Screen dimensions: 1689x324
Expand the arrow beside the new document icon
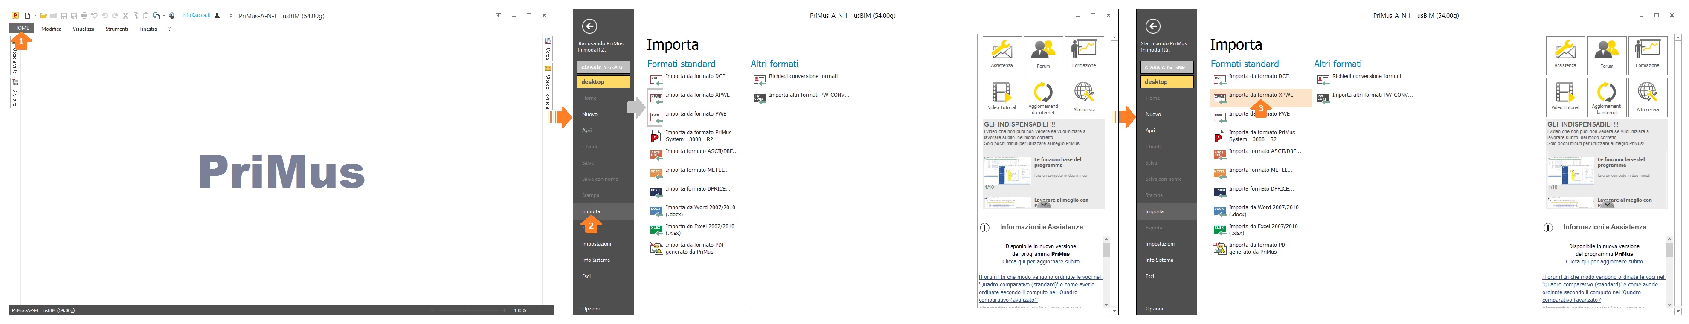35,16
